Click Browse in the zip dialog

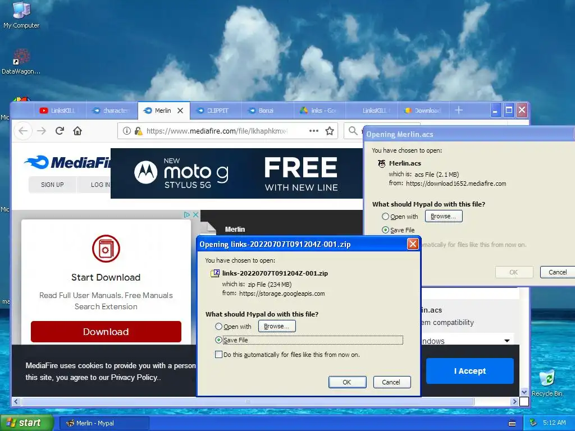[x=277, y=326]
